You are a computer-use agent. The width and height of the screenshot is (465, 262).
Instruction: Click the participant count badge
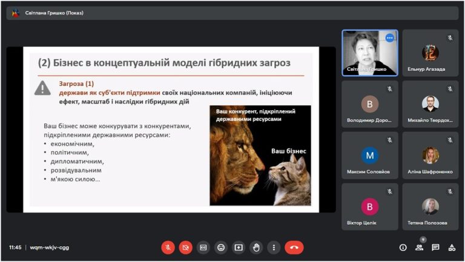(423, 240)
